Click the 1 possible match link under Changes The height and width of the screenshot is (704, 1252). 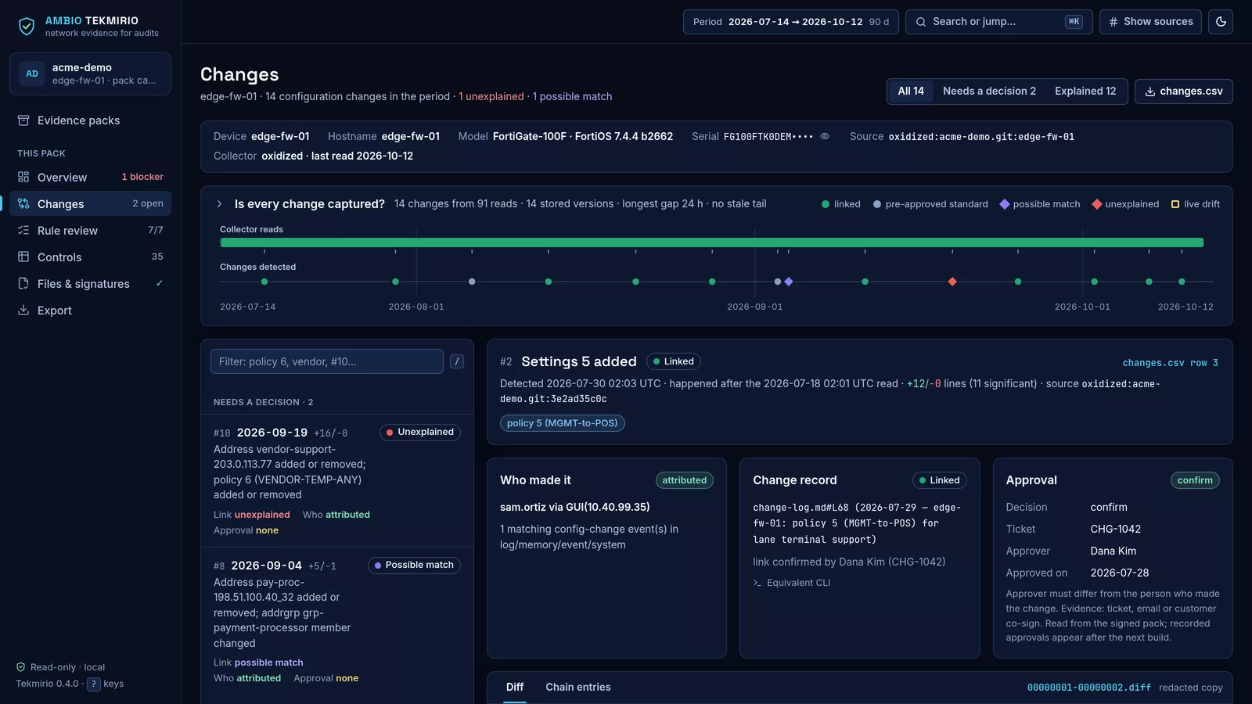click(x=573, y=97)
